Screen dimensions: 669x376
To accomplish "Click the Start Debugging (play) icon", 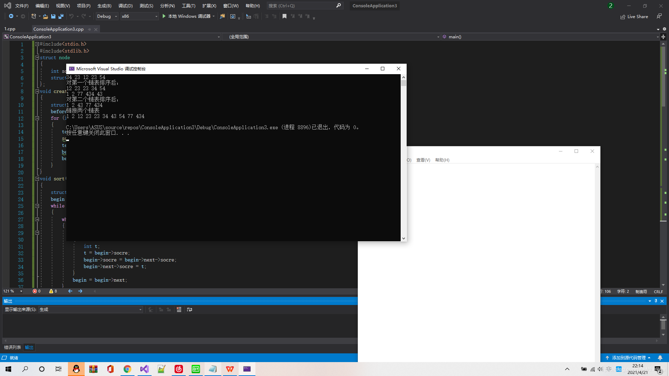I will (164, 16).
